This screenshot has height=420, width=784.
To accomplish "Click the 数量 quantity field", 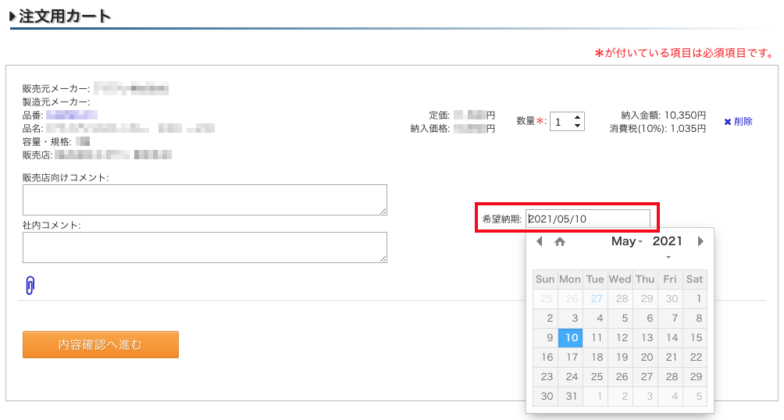I will point(567,122).
